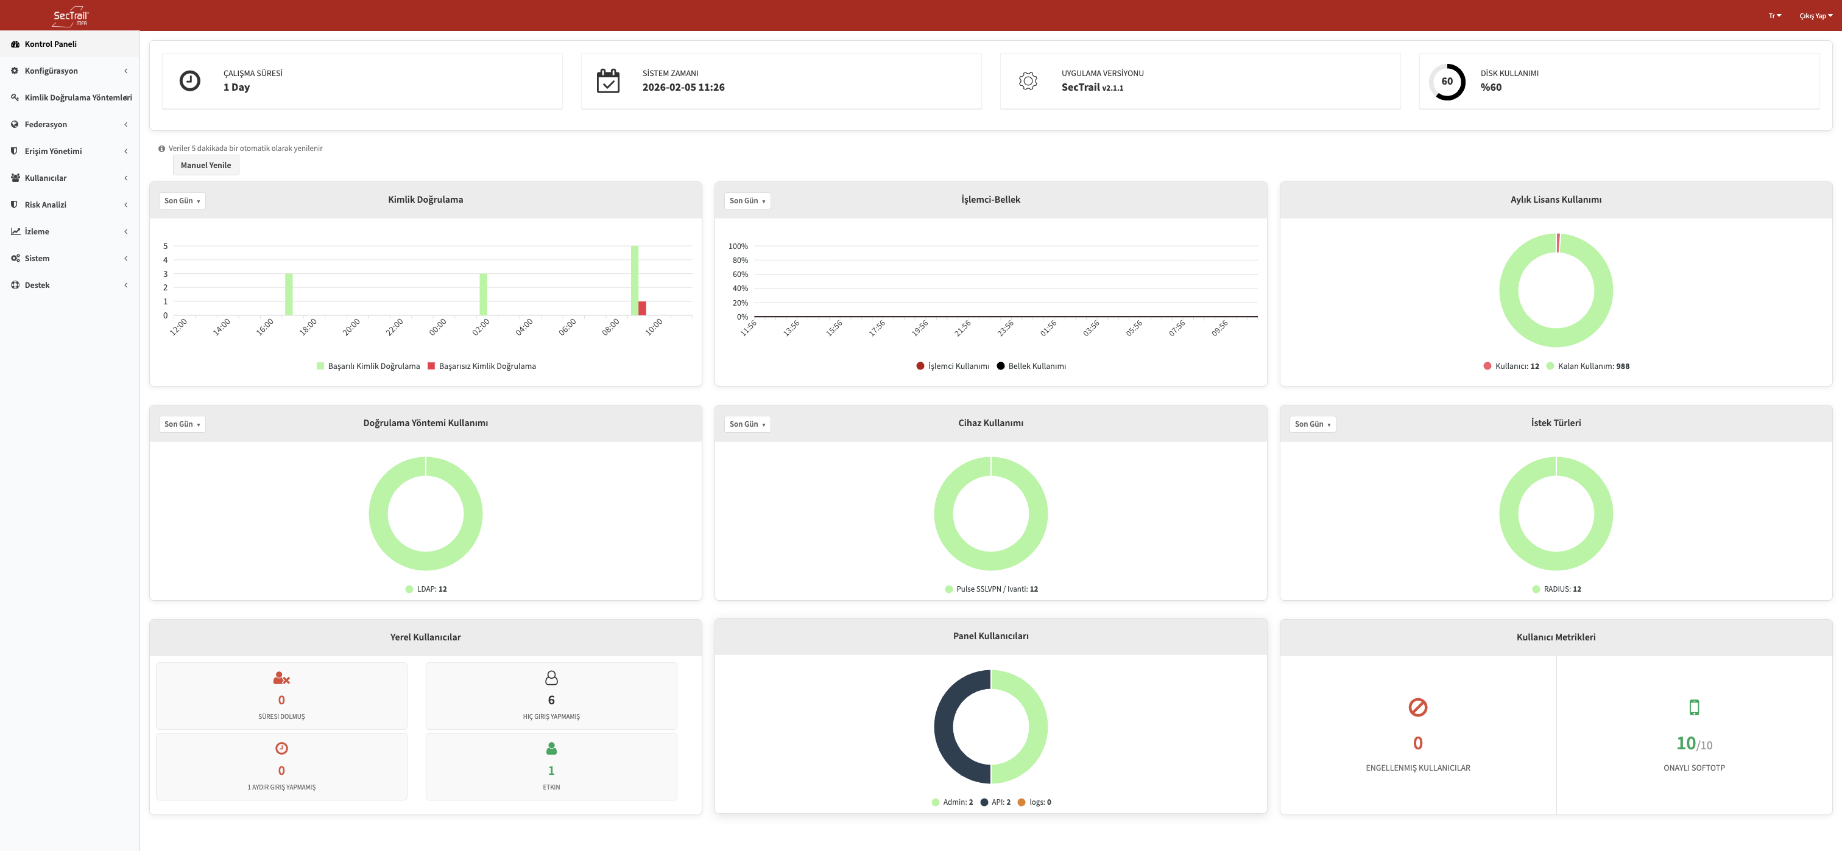Open the Sistem menu in the sidebar
Screen dimensions: 1842x851
point(37,258)
